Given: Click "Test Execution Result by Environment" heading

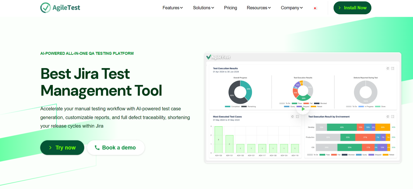Looking at the screenshot, I should point(329,117).
